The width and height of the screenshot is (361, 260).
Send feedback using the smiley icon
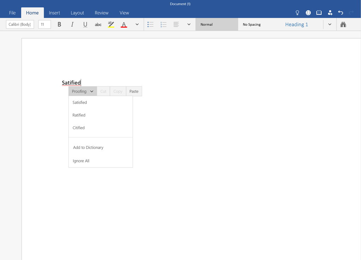[308, 12]
